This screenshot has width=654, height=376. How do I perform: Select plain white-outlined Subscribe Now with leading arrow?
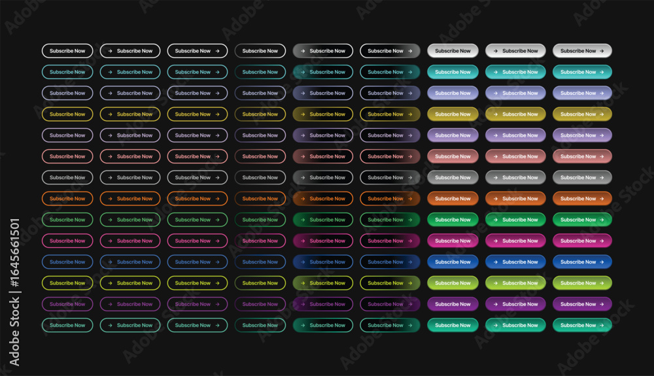coord(130,51)
